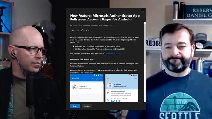Click the "895 823" one-time password code
The height and width of the screenshot is (119, 212).
tap(115, 101)
